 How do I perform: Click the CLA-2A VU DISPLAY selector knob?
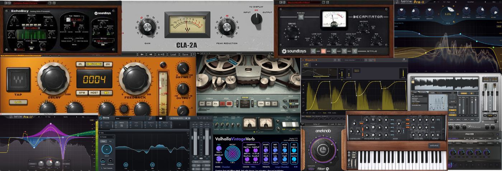click(256, 19)
